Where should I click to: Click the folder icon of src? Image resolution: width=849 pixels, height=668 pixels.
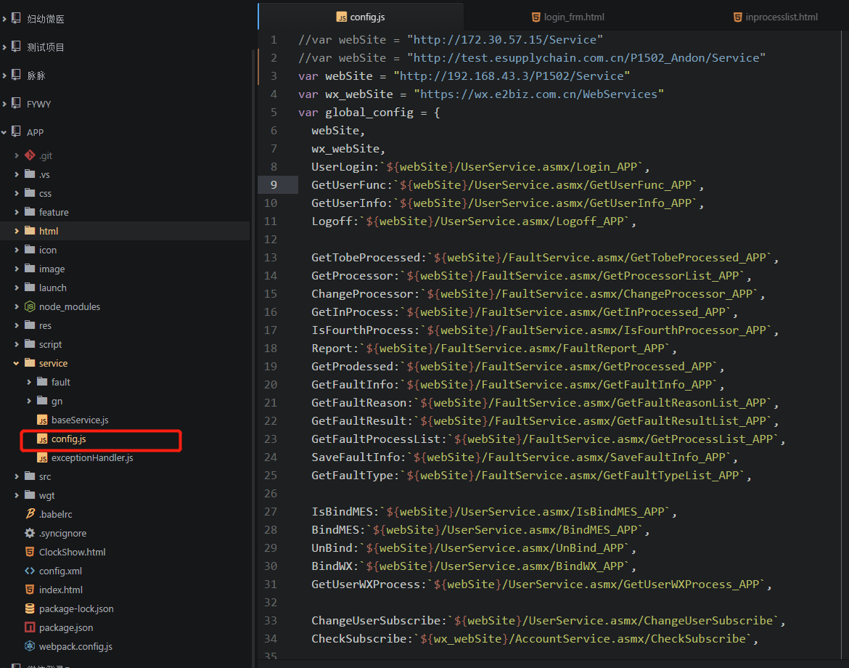coord(30,476)
